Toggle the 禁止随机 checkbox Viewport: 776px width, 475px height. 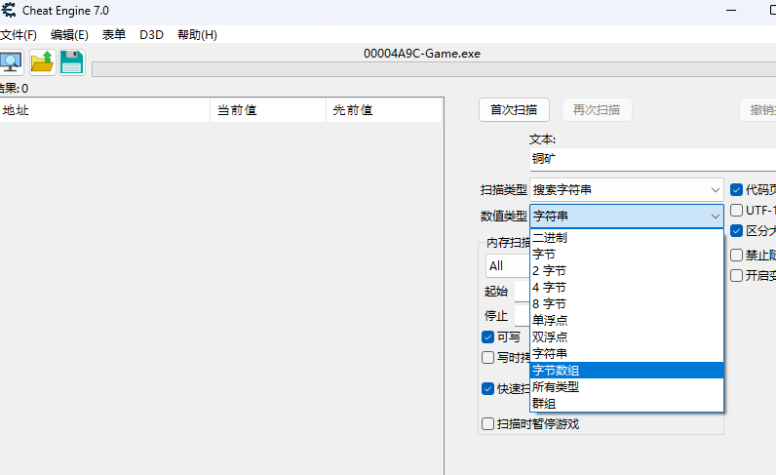click(x=736, y=256)
